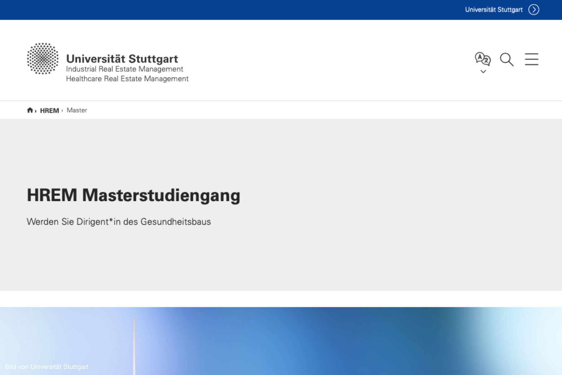Click the Master breadcrumb entry
Screen dimensions: 562x375
tap(77, 110)
